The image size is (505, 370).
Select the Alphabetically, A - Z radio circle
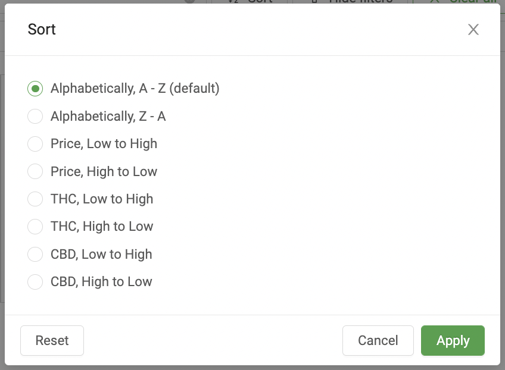[35, 89]
